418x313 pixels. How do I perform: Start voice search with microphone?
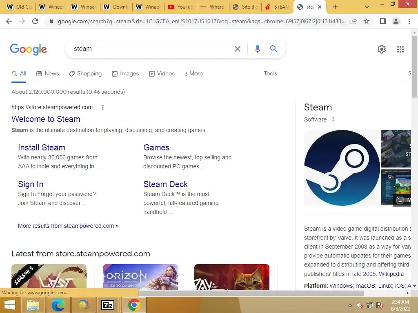click(257, 49)
